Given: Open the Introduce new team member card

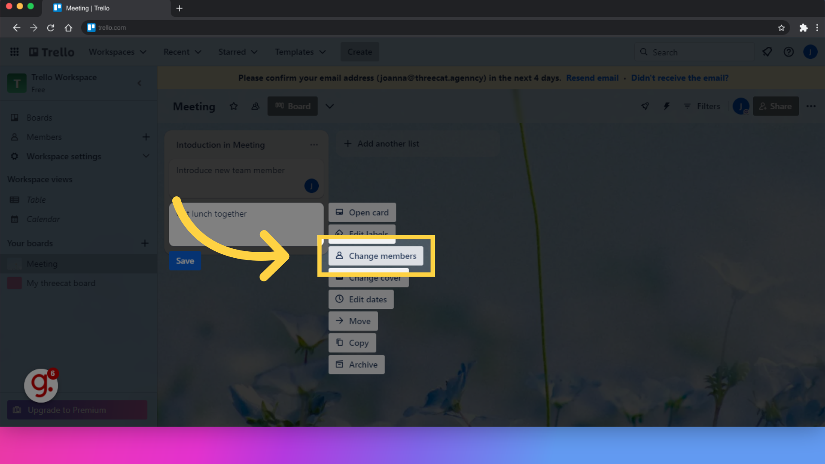Looking at the screenshot, I should [246, 179].
